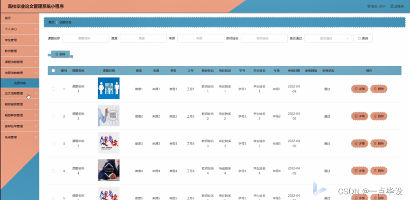Focus the 难度 search input
Image resolution: width=410 pixels, height=200 pixels.
point(143,38)
